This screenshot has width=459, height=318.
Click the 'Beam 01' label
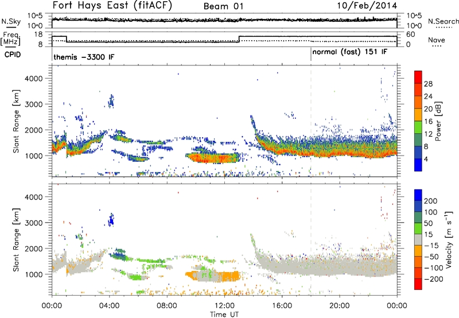point(223,6)
